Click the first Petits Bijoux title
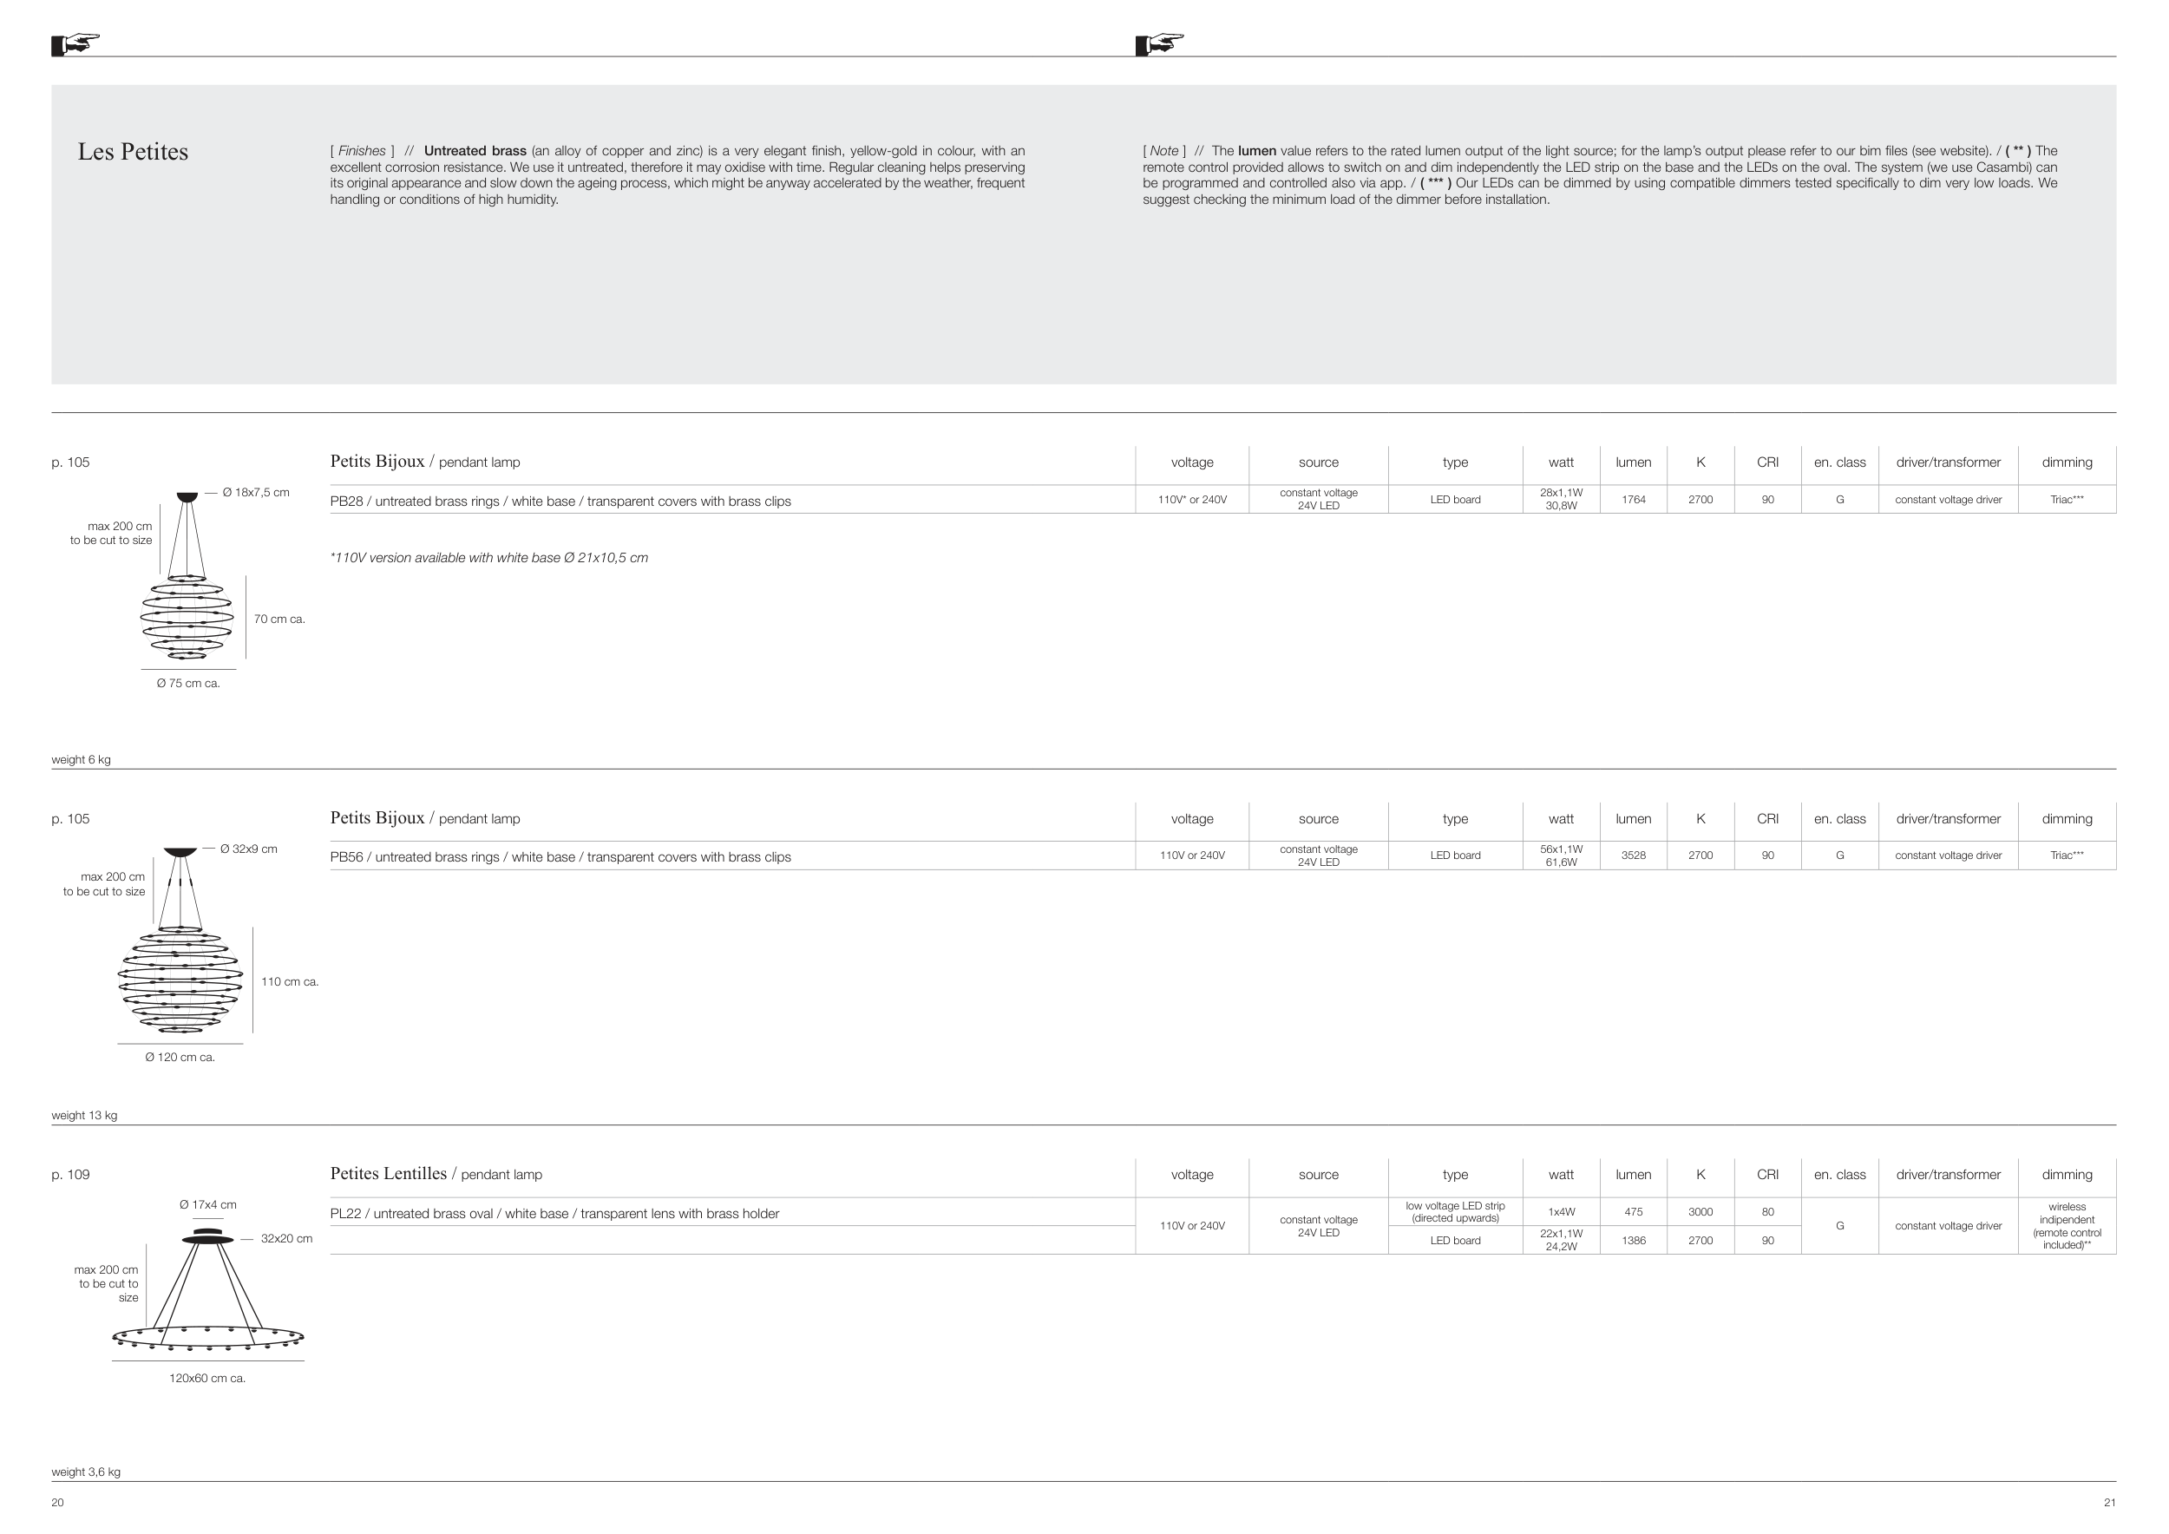The width and height of the screenshot is (2169, 1534). 377,461
